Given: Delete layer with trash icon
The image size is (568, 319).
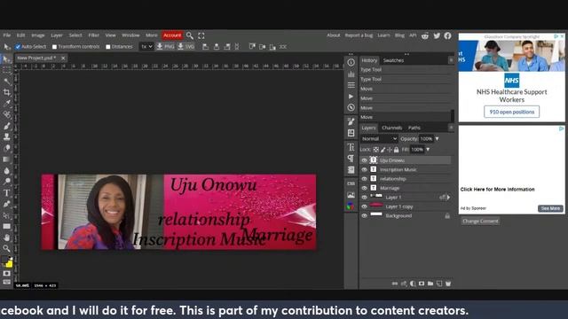Looking at the screenshot, I should (x=448, y=284).
